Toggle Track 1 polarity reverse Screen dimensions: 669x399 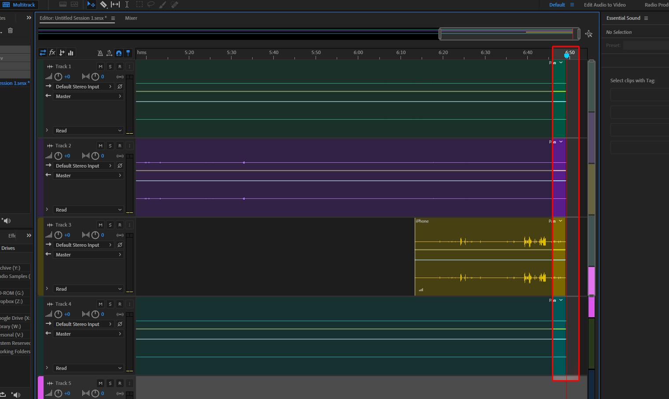click(x=120, y=87)
